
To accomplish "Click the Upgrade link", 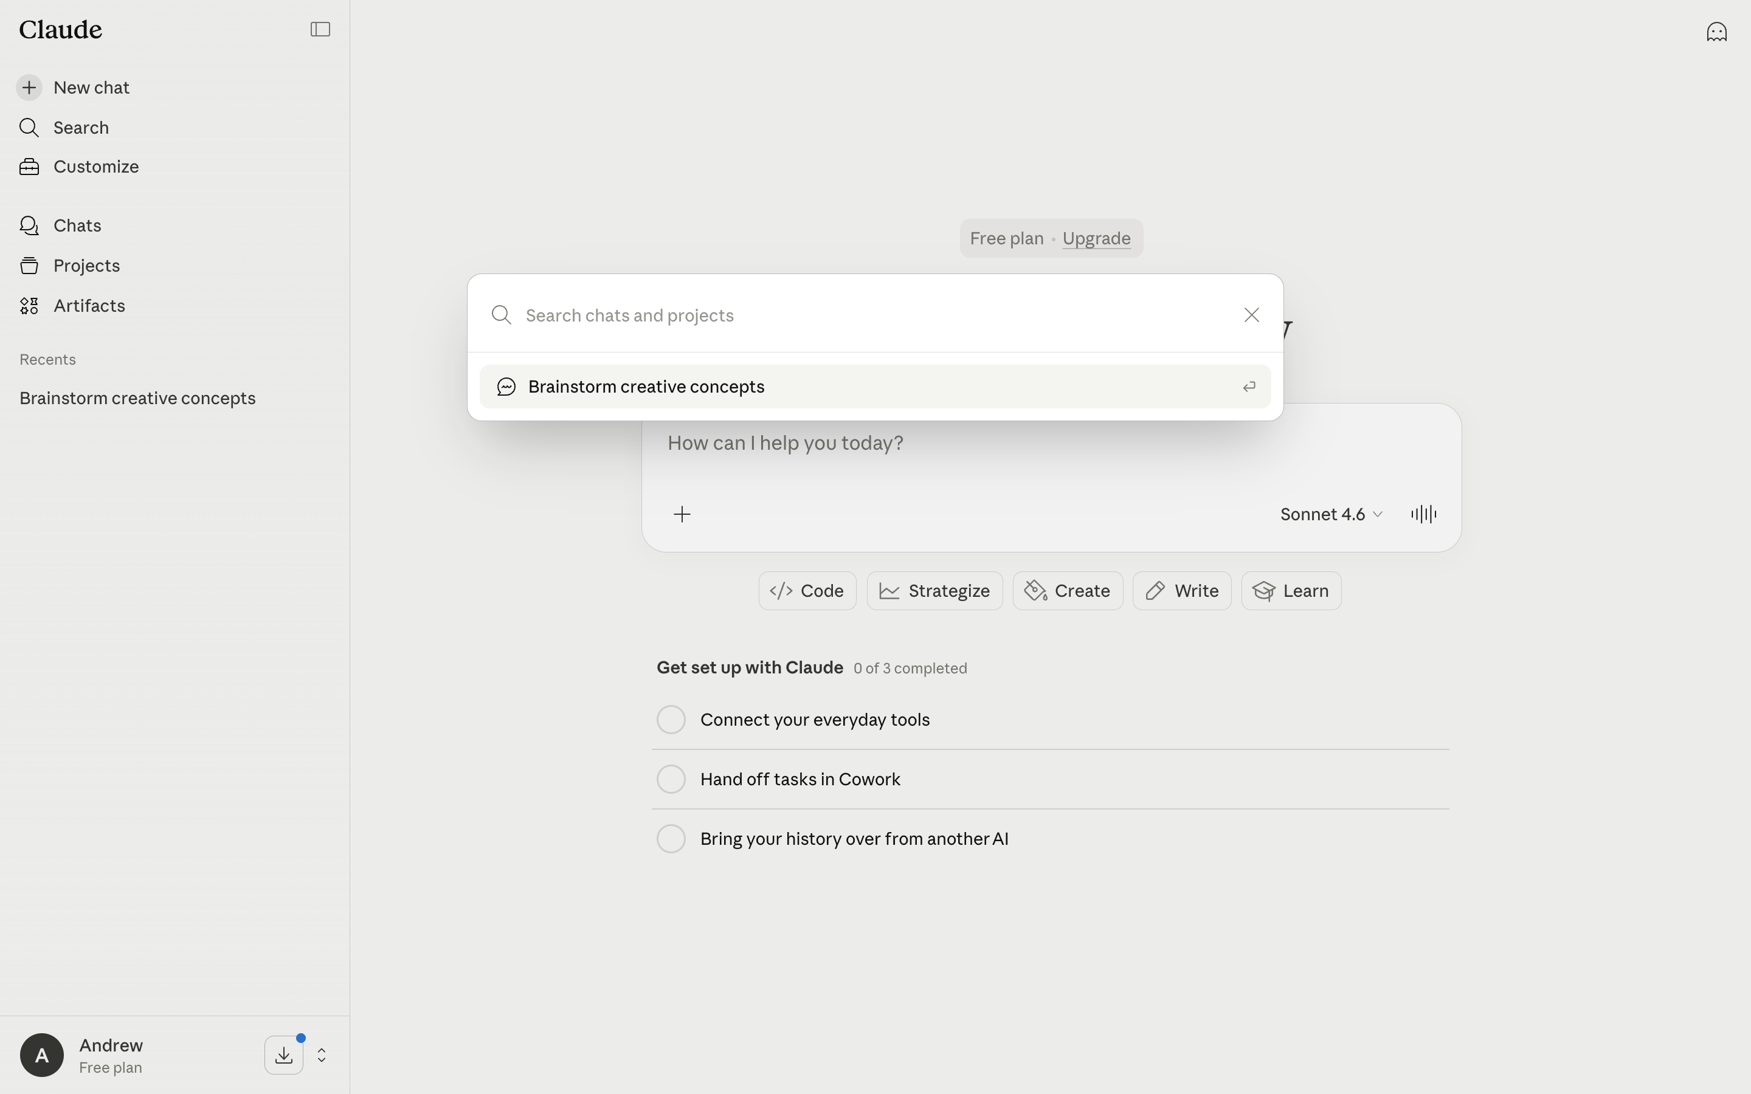I will pos(1096,239).
